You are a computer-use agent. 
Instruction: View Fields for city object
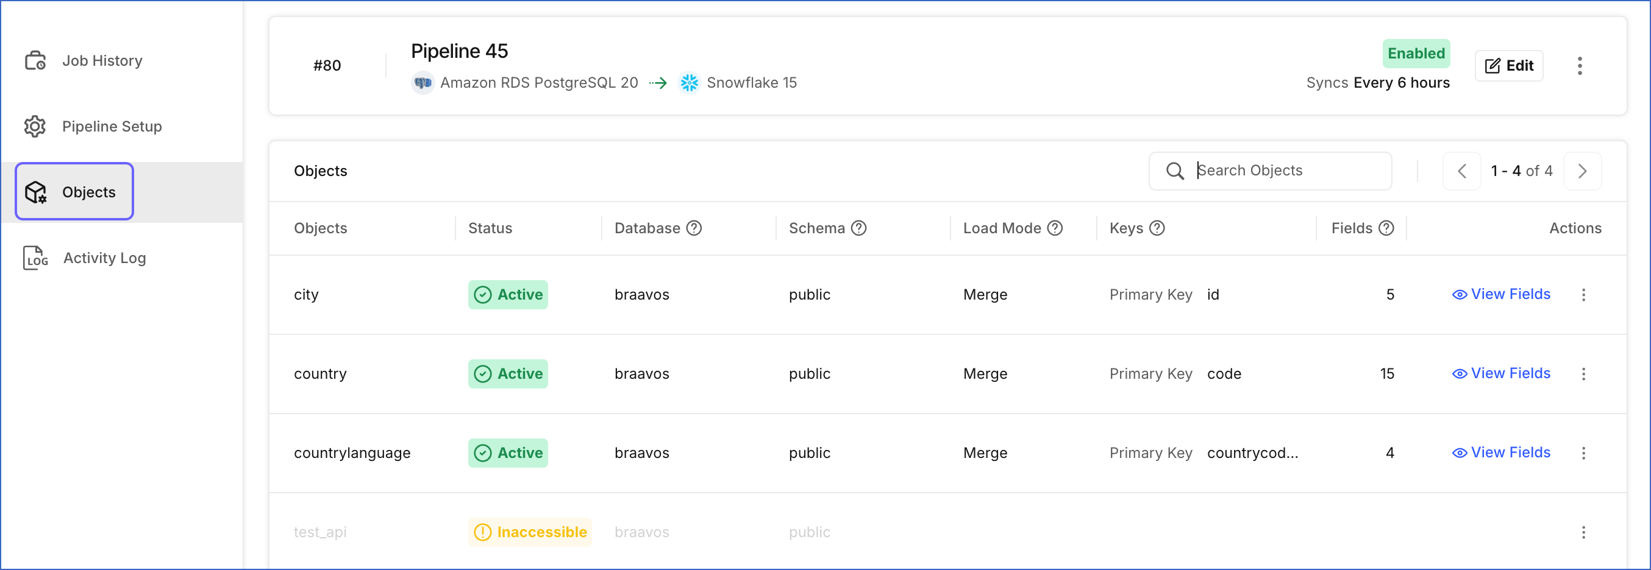(x=1501, y=295)
